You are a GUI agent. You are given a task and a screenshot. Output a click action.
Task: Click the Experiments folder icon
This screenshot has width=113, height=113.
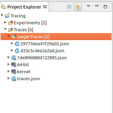(11, 23)
